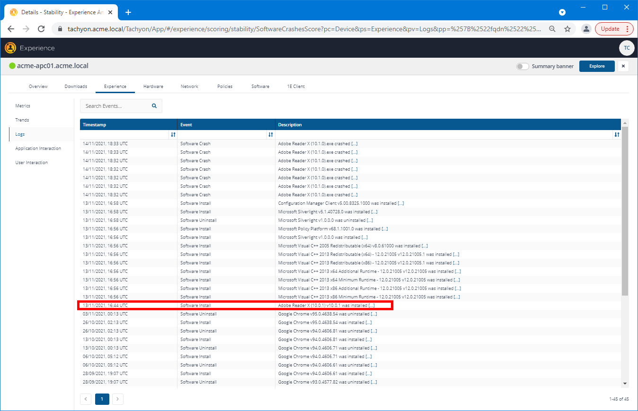Click Google Chrome v93.0.4577.82 was uninstalled

pyautogui.click(x=328, y=382)
